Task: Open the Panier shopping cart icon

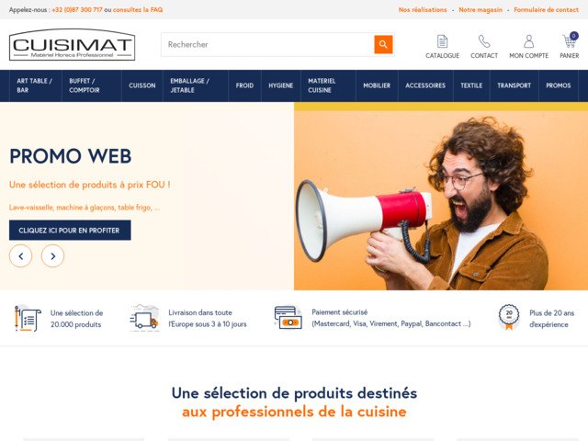Action: pyautogui.click(x=570, y=40)
